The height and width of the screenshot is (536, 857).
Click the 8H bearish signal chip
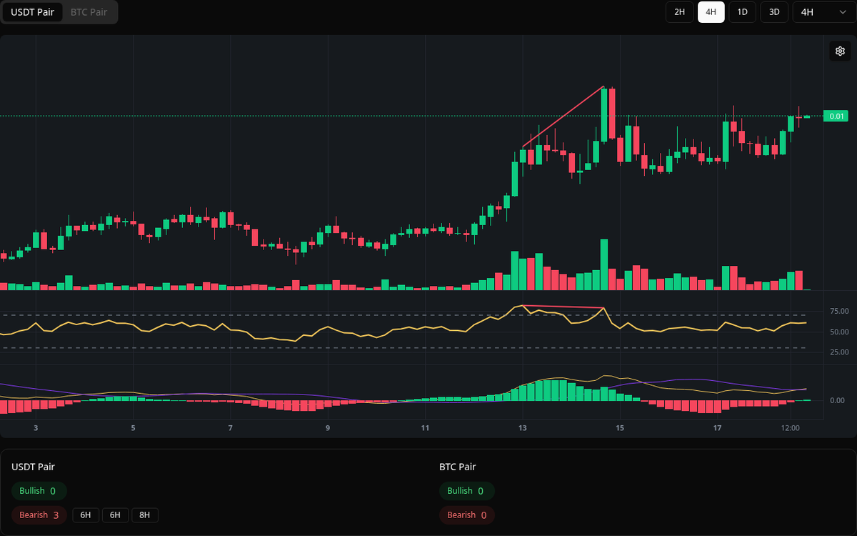tap(145, 515)
